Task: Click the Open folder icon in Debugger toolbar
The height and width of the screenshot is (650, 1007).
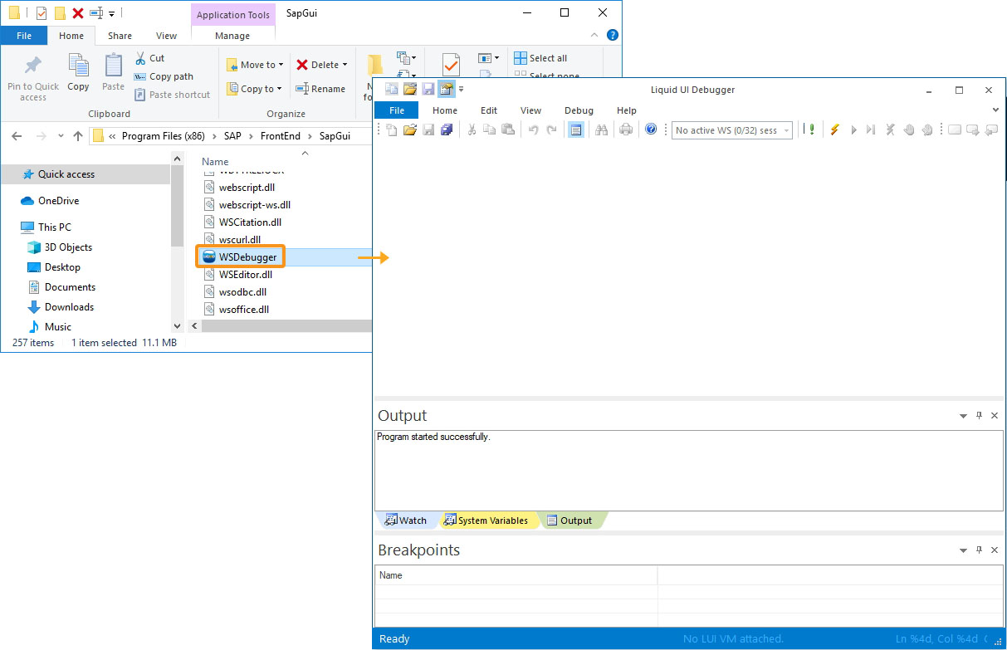Action: click(x=410, y=130)
